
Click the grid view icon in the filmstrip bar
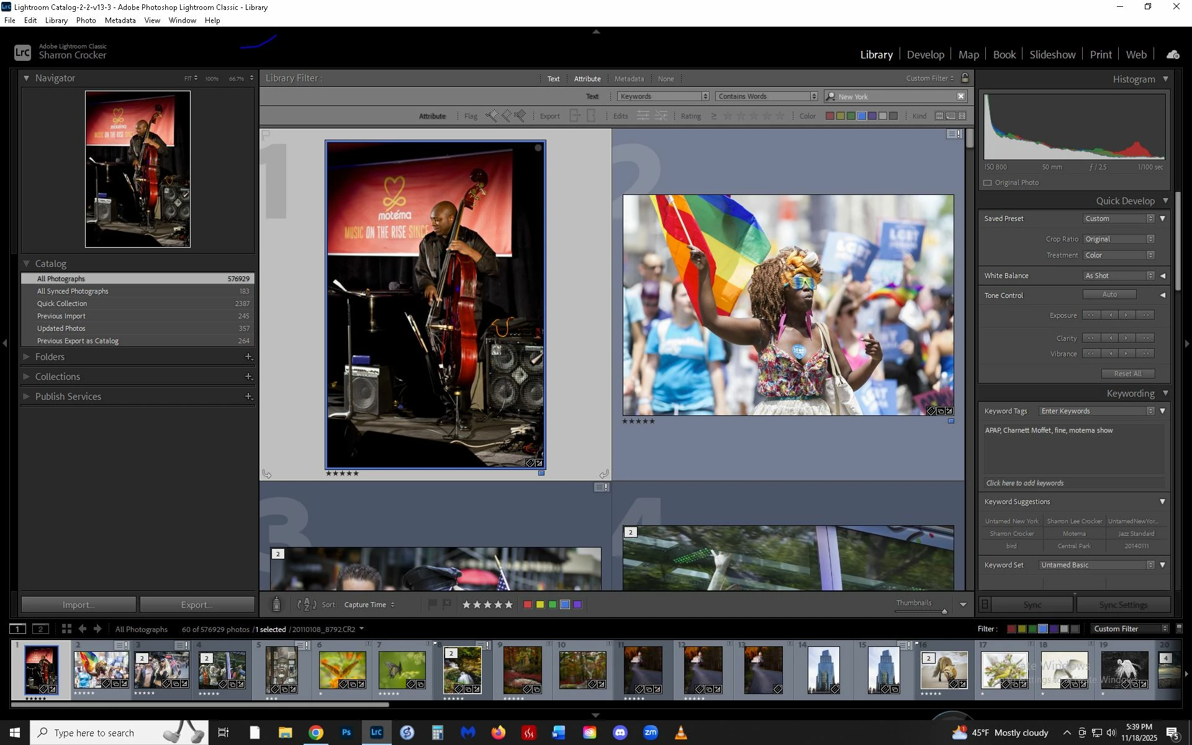(x=66, y=629)
